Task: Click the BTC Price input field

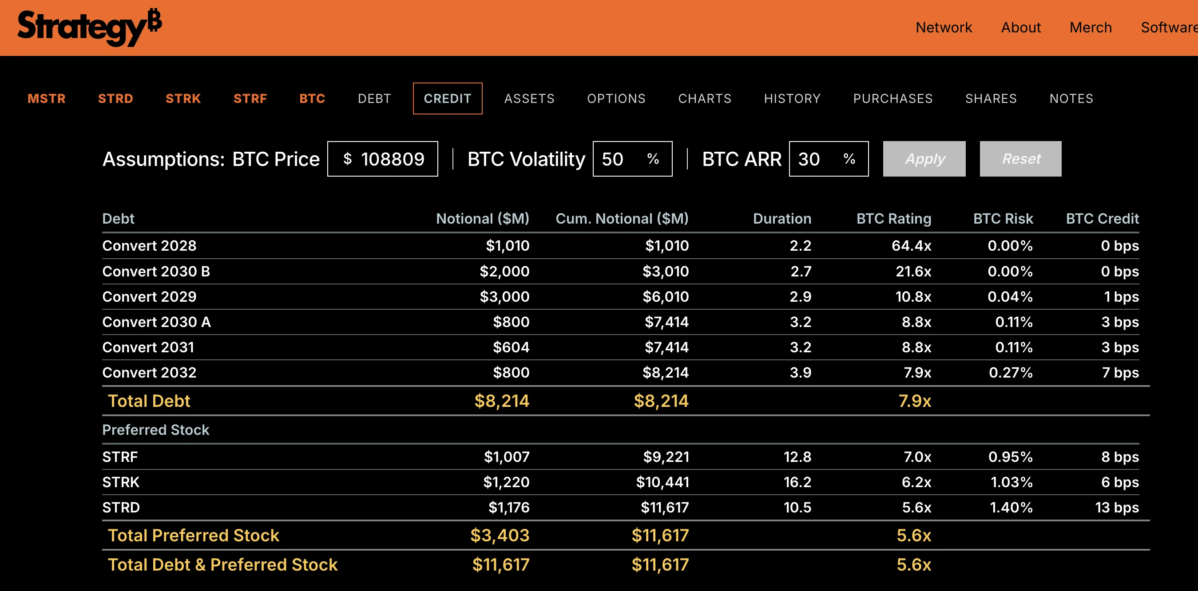Action: (x=383, y=158)
